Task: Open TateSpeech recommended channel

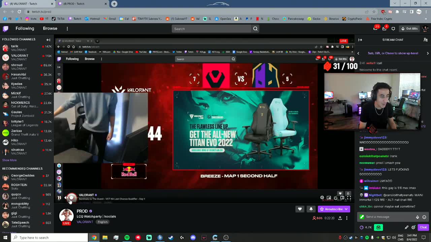Action: pyautogui.click(x=27, y=225)
